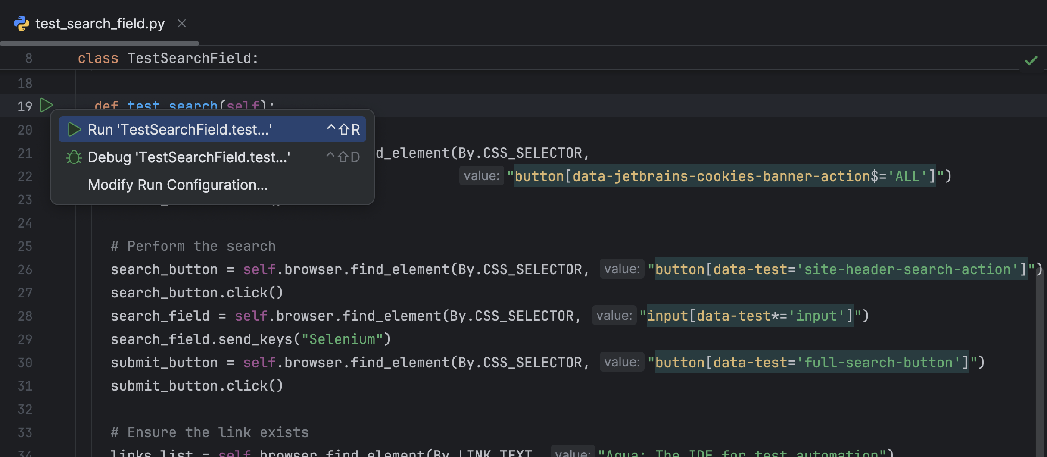
Task: Choose Debug 'TestSearchField.test...' from the menu
Action: 190,157
